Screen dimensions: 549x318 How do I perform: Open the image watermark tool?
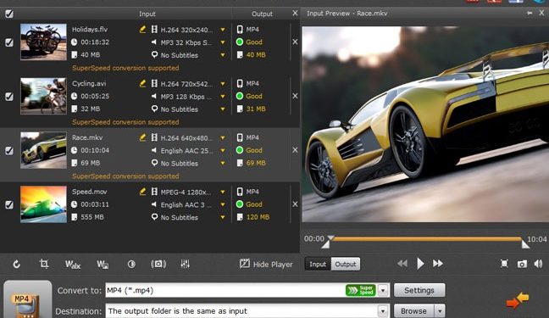(103, 265)
